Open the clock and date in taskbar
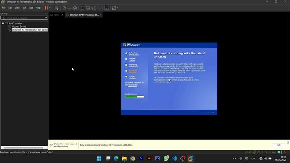The height and width of the screenshot is (163, 290). click(x=280, y=158)
